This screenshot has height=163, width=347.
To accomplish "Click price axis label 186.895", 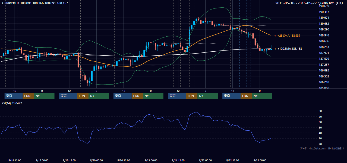I will pyautogui.click(x=324, y=70).
